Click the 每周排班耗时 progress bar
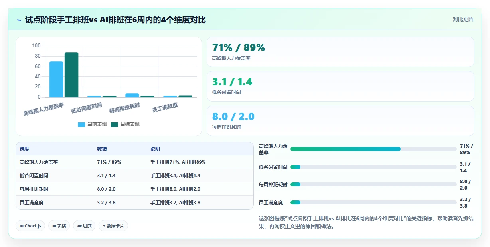Image resolution: width=490 pixels, height=247 pixels. [373, 184]
